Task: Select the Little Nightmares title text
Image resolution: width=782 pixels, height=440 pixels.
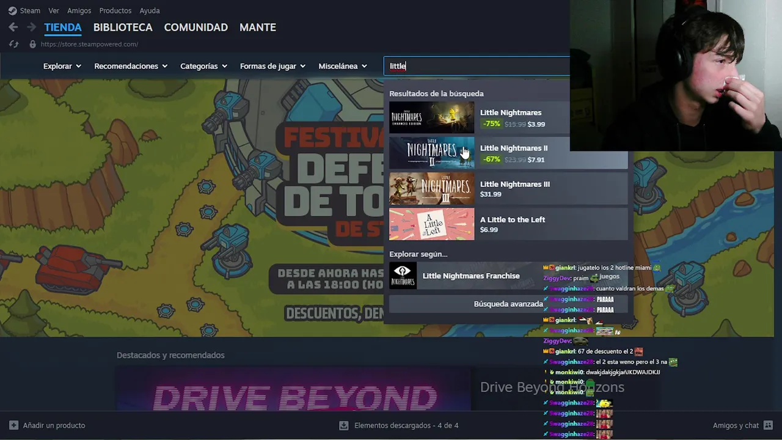Action: click(511, 112)
